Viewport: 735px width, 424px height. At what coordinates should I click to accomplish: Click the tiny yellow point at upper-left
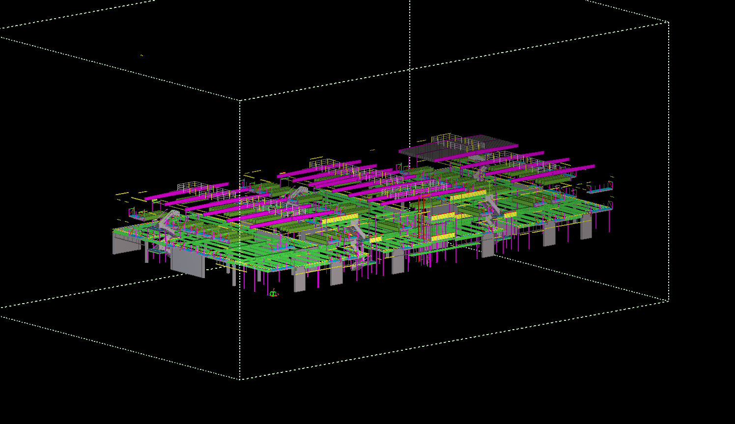(x=141, y=55)
